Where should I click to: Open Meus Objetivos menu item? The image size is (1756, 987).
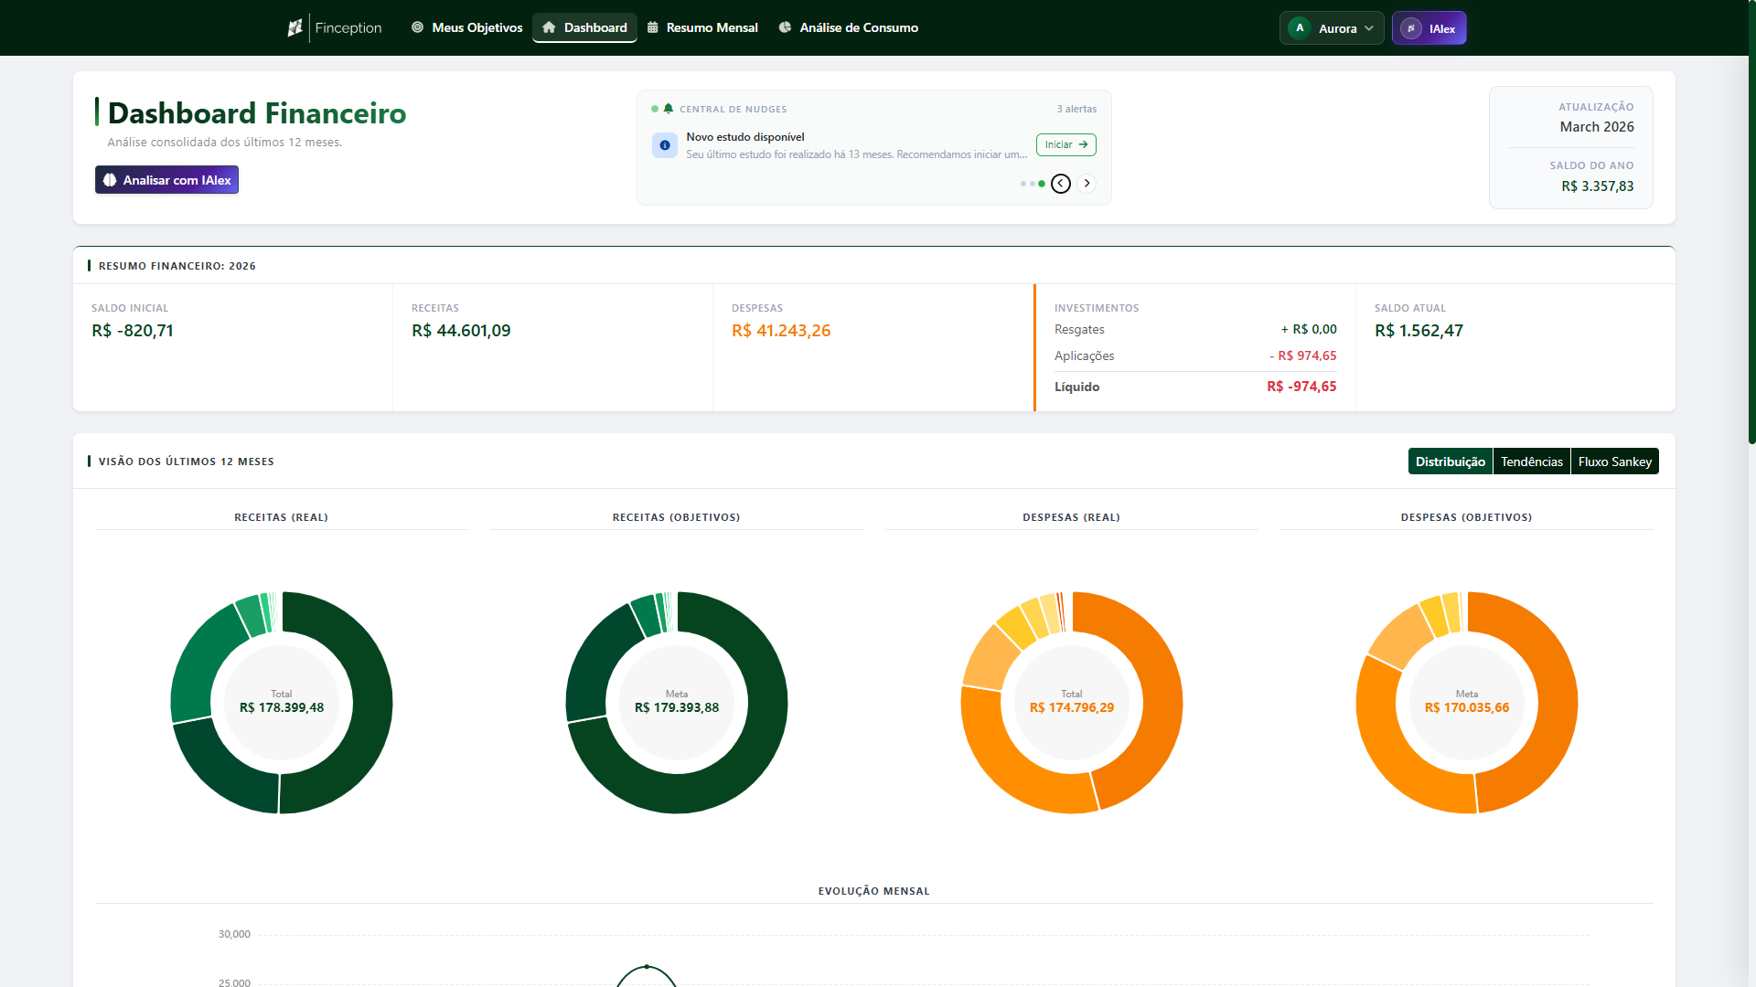point(467,27)
